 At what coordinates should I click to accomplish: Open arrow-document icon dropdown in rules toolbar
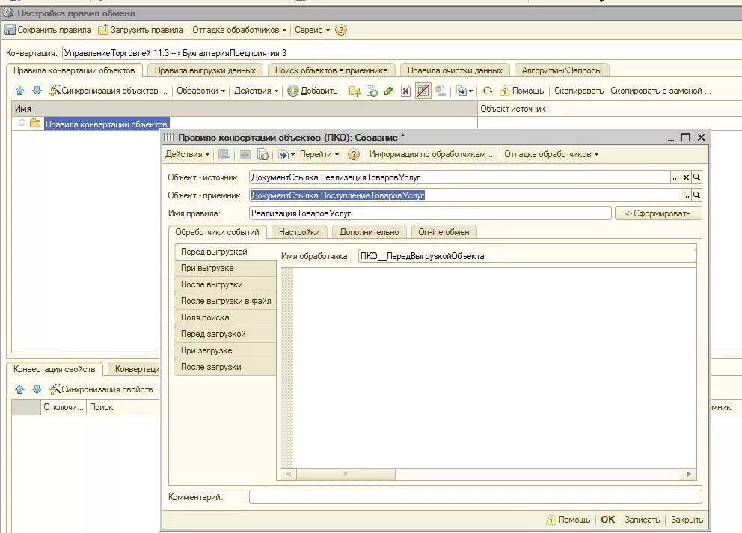point(464,91)
